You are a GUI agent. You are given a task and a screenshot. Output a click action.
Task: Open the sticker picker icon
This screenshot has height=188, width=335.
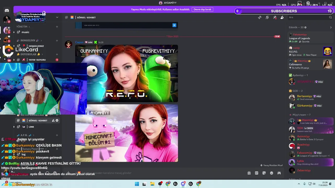tap(264, 173)
